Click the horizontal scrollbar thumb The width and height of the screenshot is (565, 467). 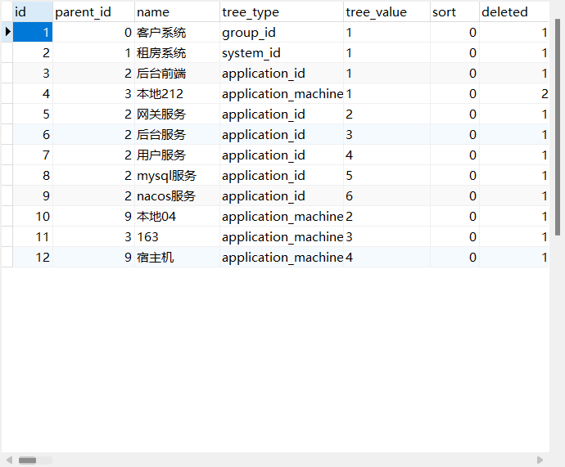tap(27, 460)
